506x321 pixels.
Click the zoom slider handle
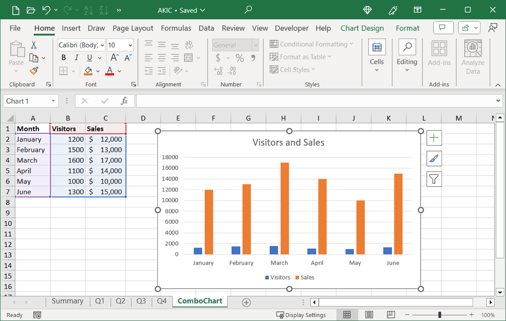tap(439, 315)
